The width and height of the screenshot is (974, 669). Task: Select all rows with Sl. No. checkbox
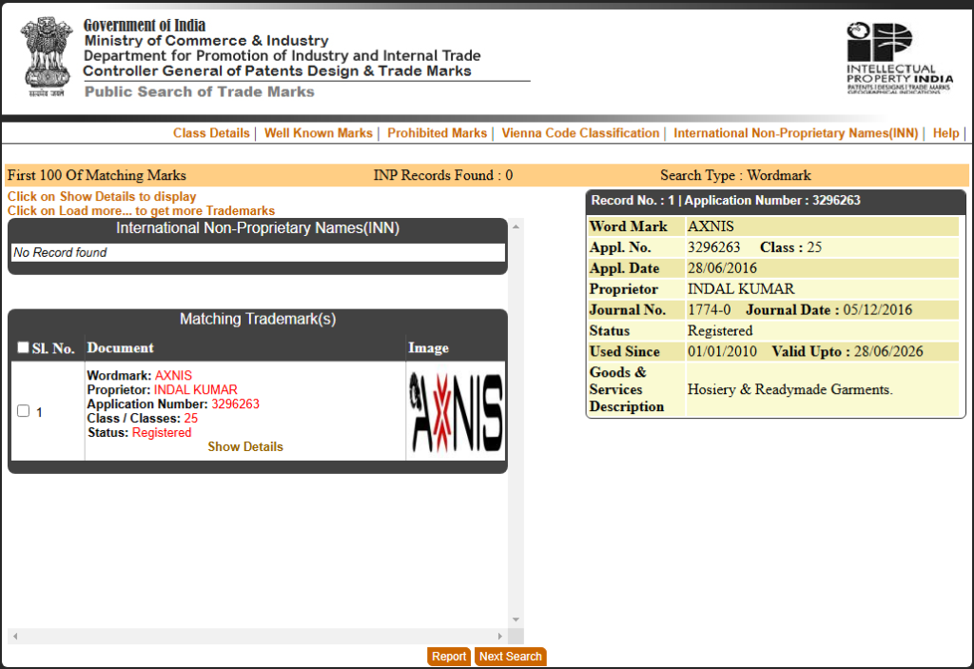pyautogui.click(x=23, y=347)
